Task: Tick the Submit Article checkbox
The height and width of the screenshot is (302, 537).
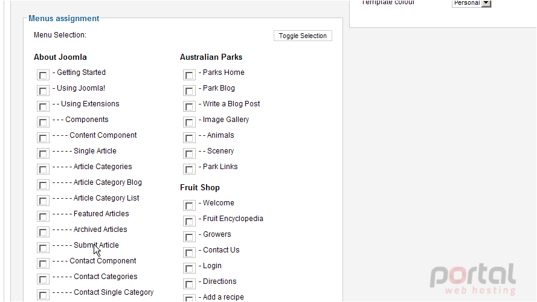Action: [43, 248]
